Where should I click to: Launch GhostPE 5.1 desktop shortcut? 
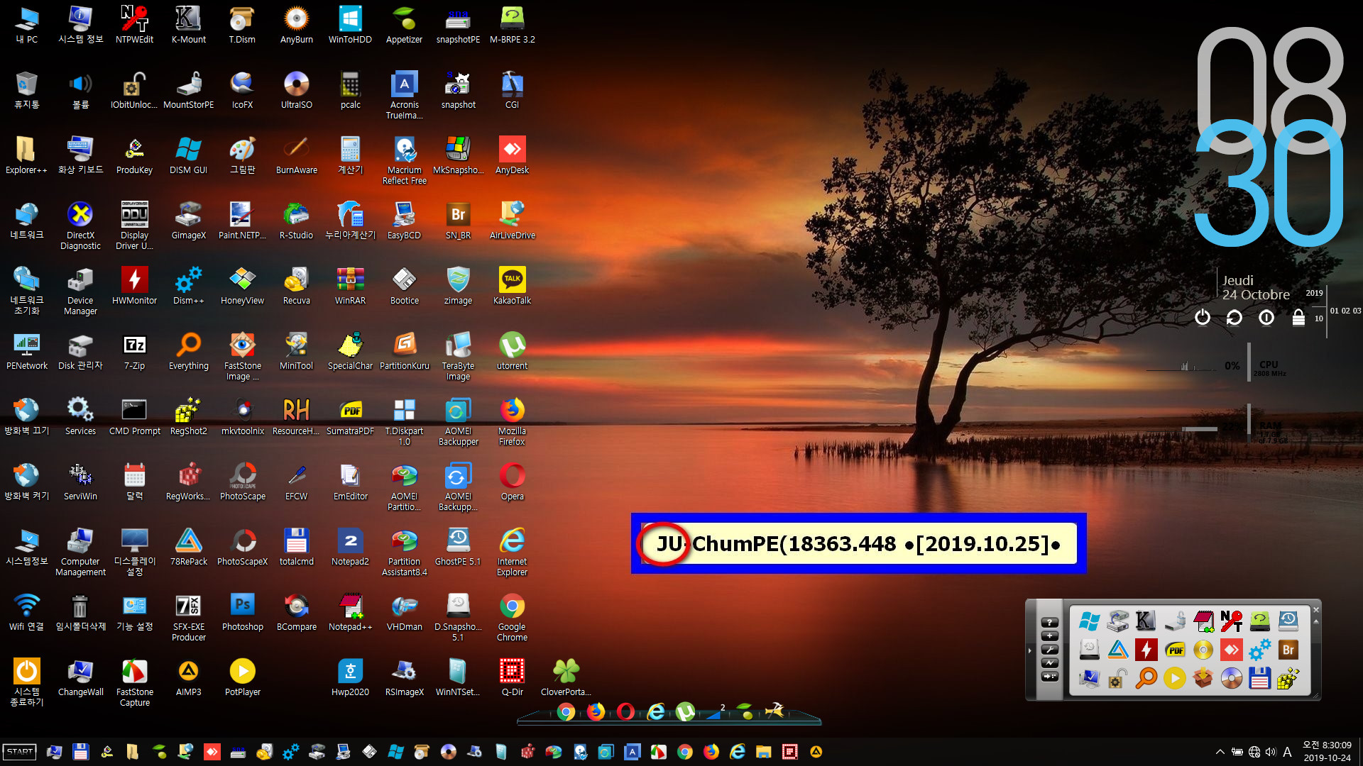458,547
